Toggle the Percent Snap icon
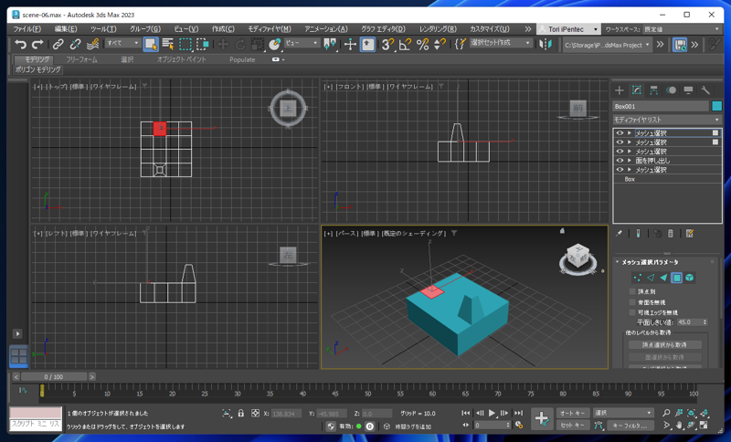 pos(422,44)
